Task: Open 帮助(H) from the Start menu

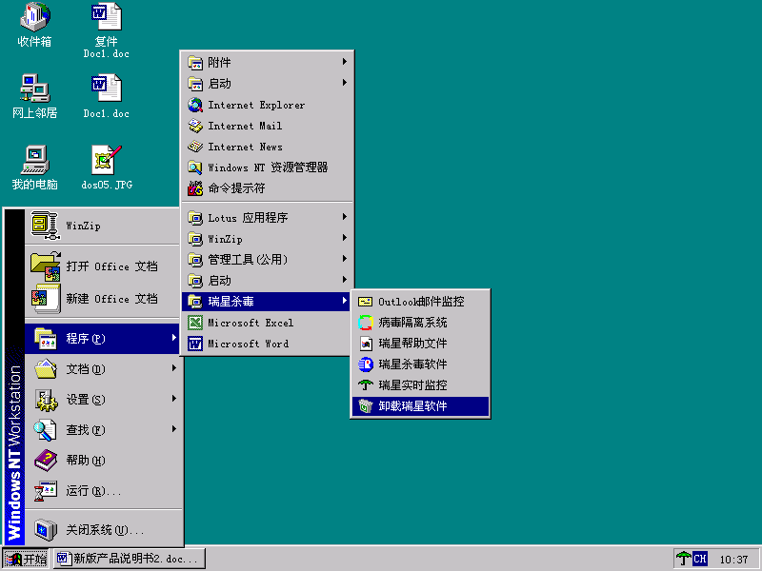Action: [x=104, y=461]
